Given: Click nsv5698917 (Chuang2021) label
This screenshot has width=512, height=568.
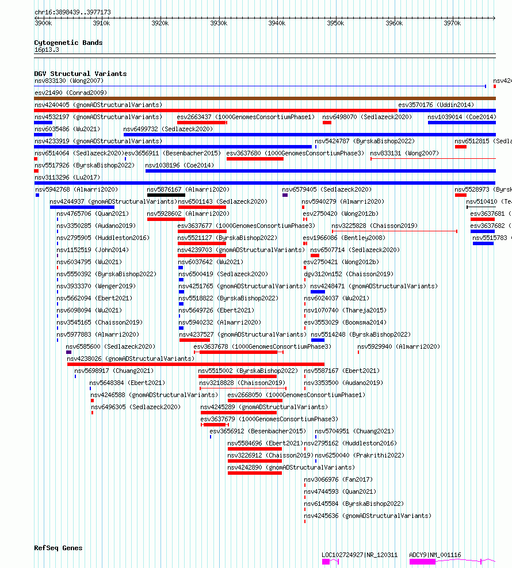Looking at the screenshot, I should (114, 371).
